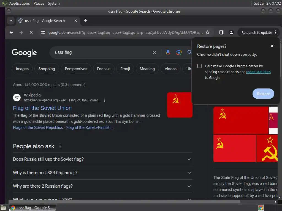The height and width of the screenshot is (211, 282).
Task: Open People also ask options menu
Action: [x=60, y=146]
